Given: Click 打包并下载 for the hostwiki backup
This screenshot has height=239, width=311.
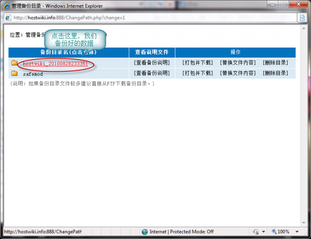Looking at the screenshot, I should tap(197, 63).
